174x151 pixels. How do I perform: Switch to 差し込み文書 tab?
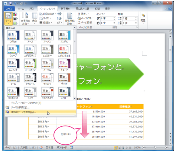pos(83,9)
